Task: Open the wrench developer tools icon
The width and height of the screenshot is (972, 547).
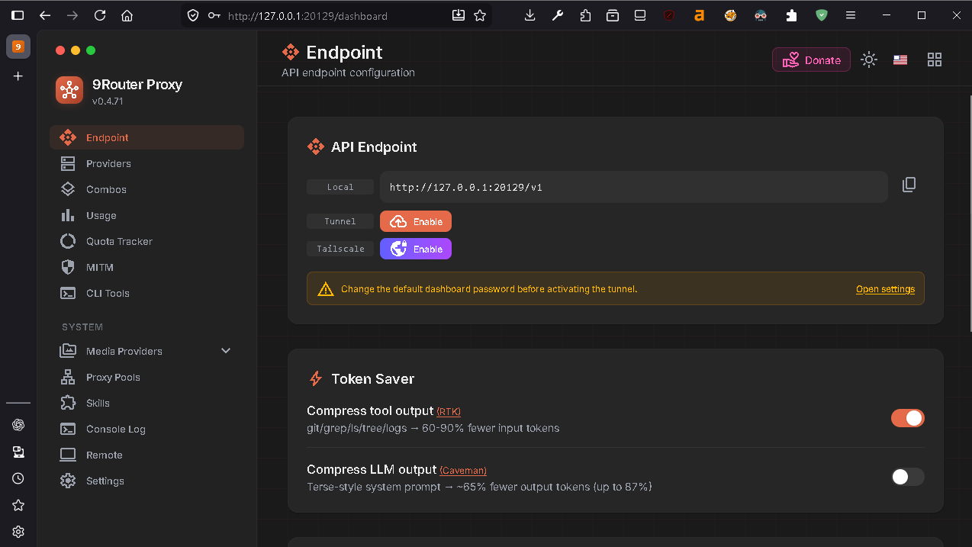Action: (558, 15)
